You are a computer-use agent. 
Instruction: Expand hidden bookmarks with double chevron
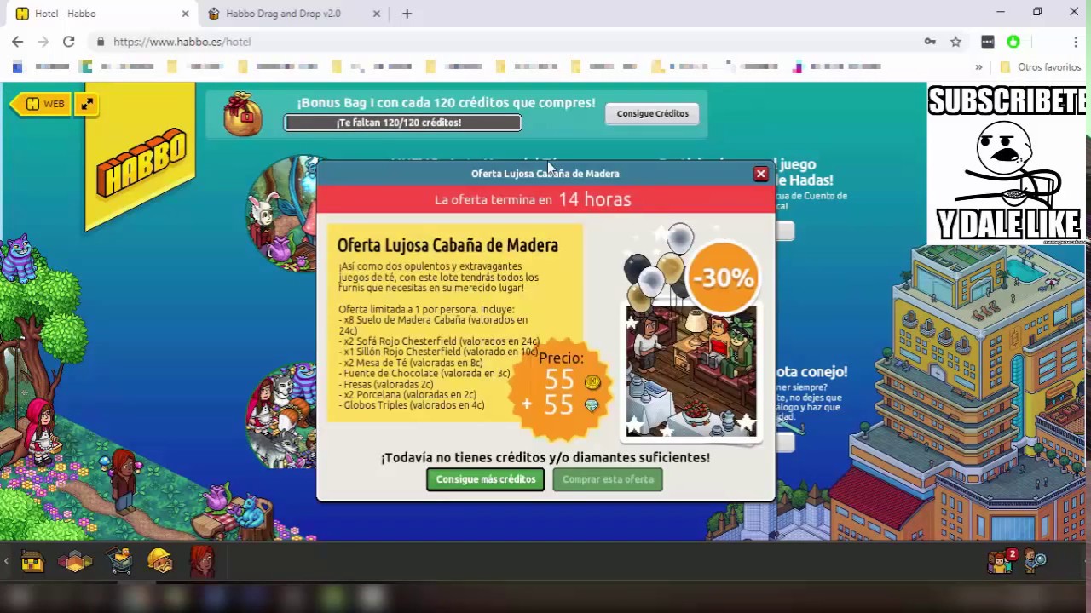click(978, 66)
